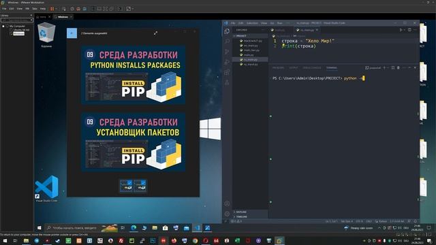
Task: Open the run button dropdown in VS Code
Action: [405, 30]
